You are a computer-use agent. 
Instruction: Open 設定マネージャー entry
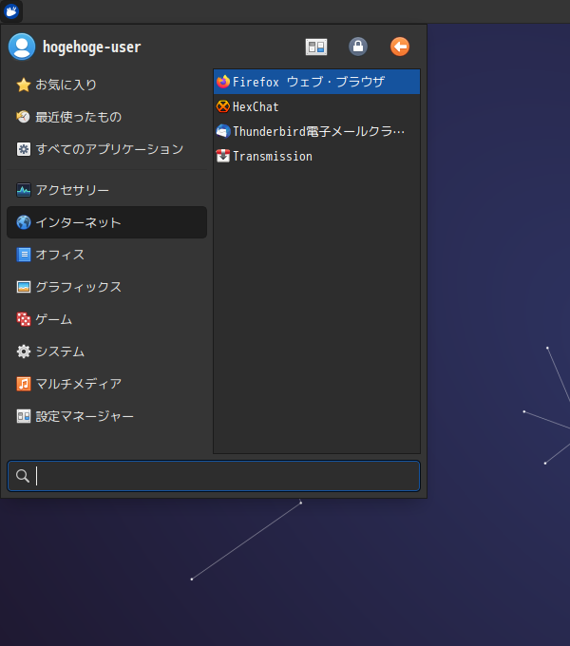(x=106, y=416)
